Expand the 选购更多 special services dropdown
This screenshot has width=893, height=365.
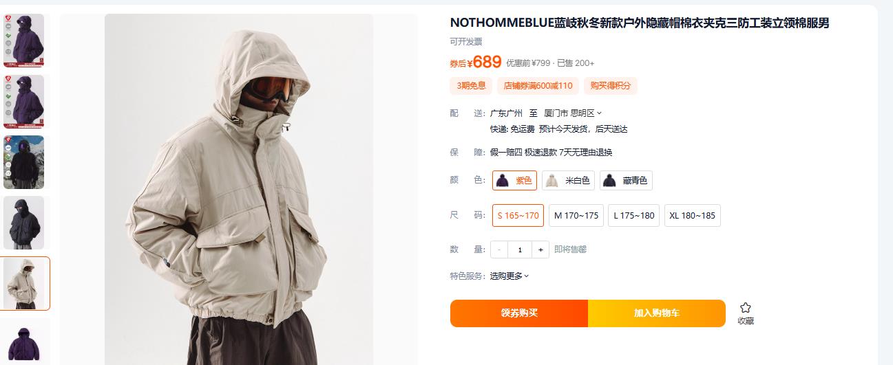click(x=509, y=276)
